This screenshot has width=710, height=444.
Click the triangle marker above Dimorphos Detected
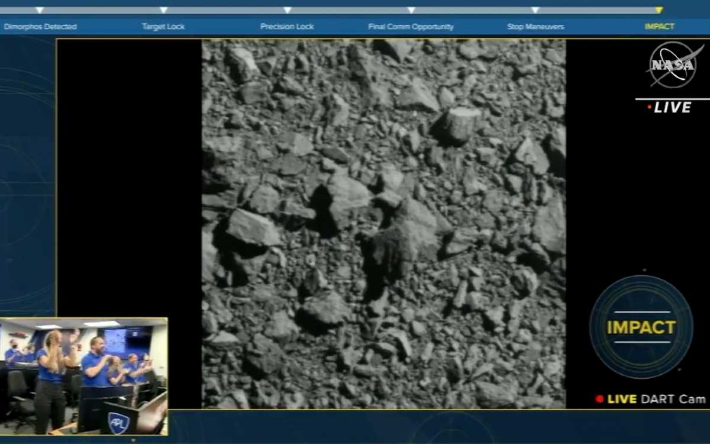pos(40,10)
